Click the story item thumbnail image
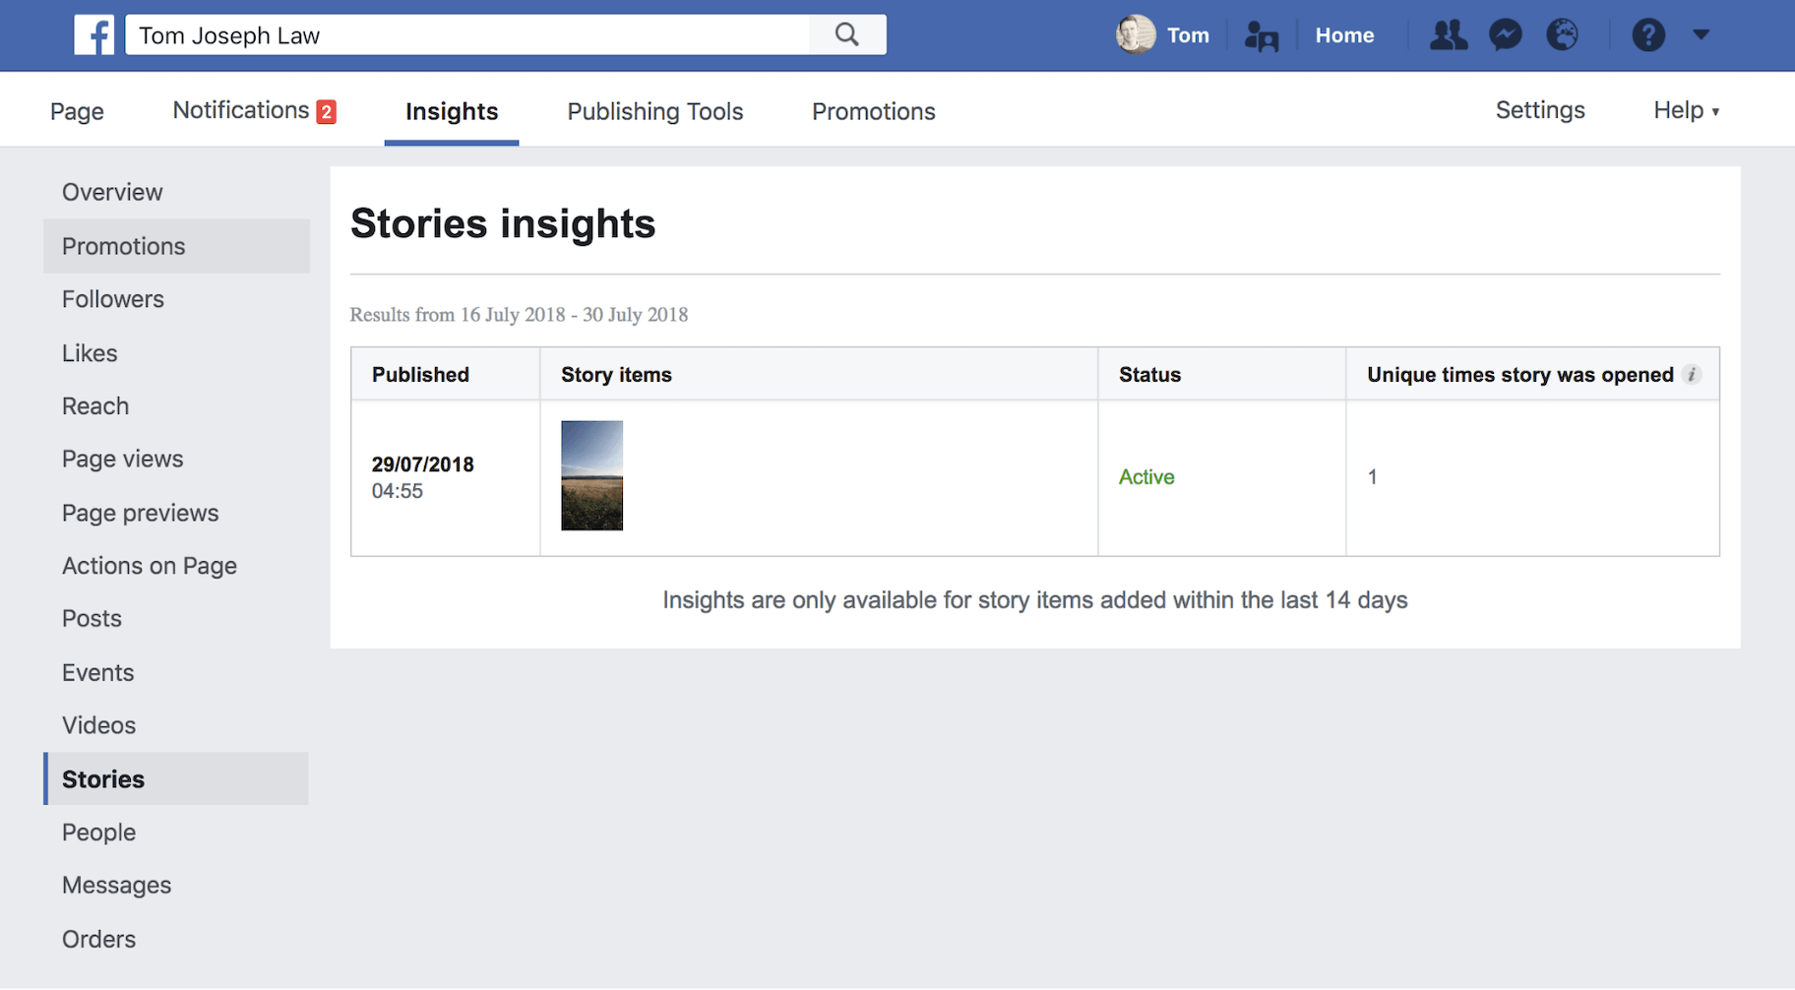 [x=591, y=475]
